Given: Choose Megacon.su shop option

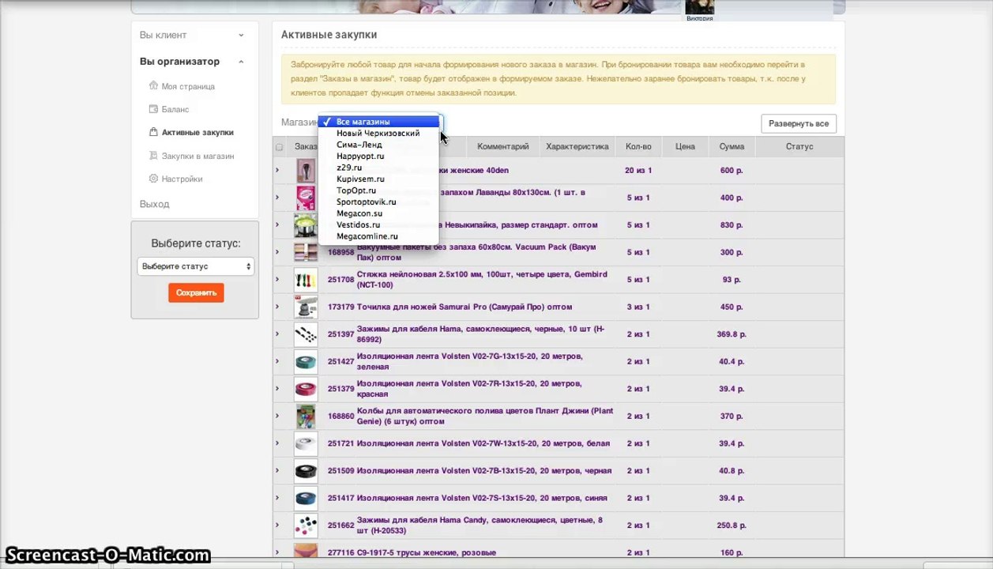Looking at the screenshot, I should (x=379, y=213).
